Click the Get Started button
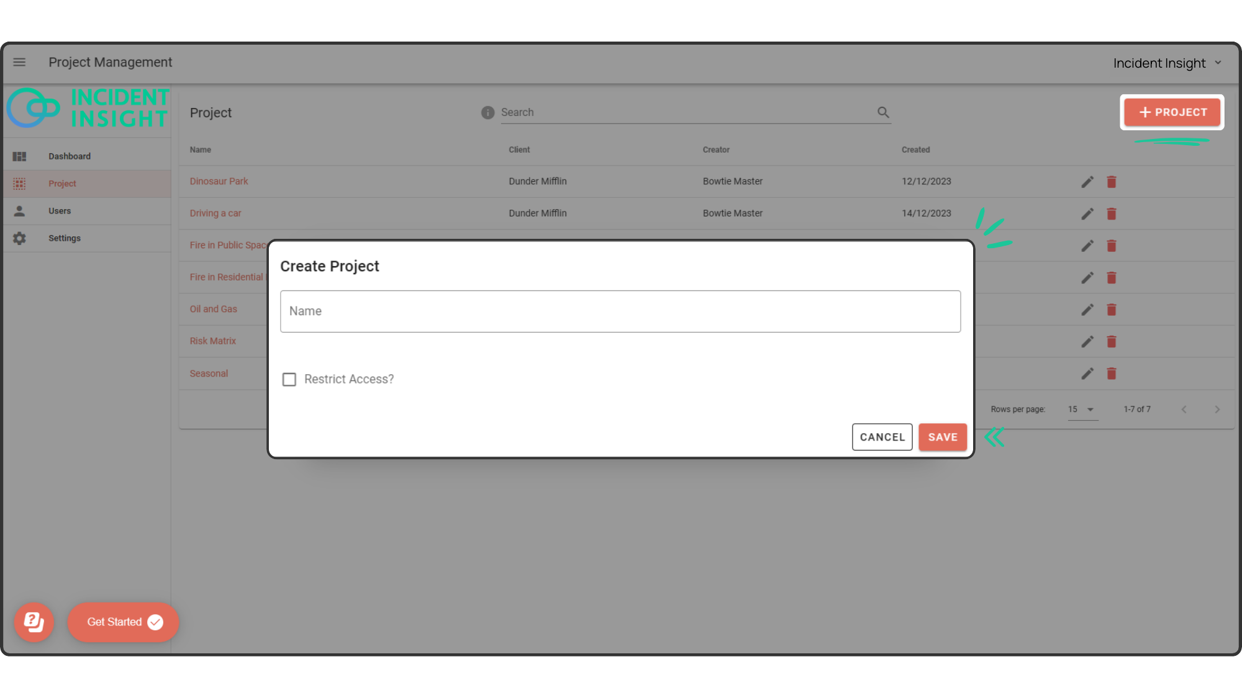Image resolution: width=1242 pixels, height=698 pixels. [122, 622]
